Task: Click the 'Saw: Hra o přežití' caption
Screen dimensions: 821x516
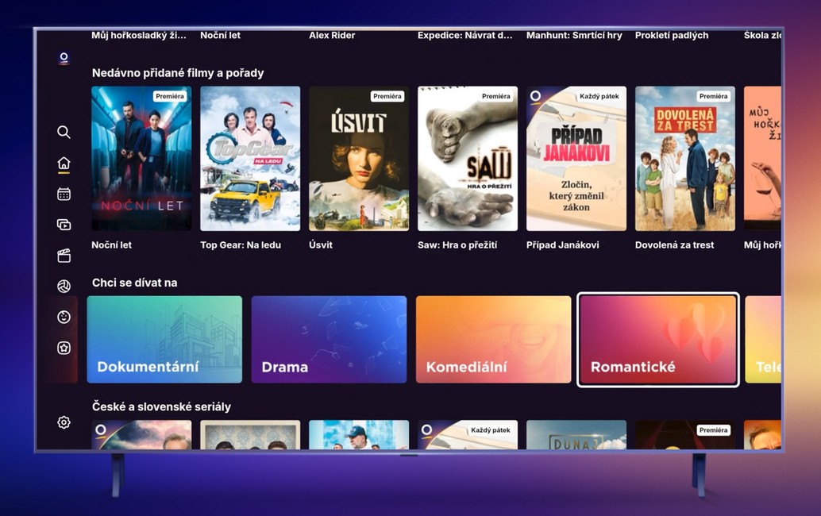Action: tap(457, 245)
